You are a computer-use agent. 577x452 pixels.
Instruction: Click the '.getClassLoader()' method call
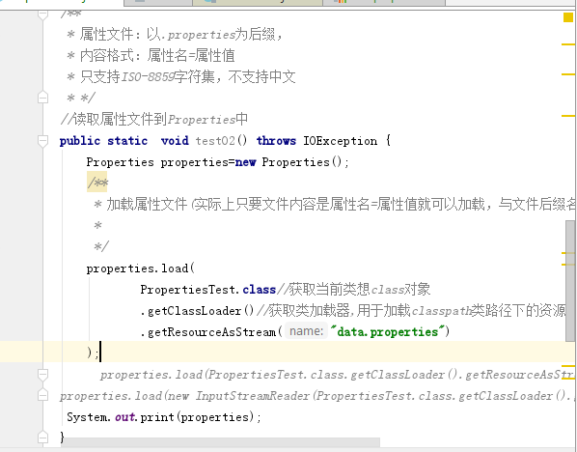coord(197,311)
